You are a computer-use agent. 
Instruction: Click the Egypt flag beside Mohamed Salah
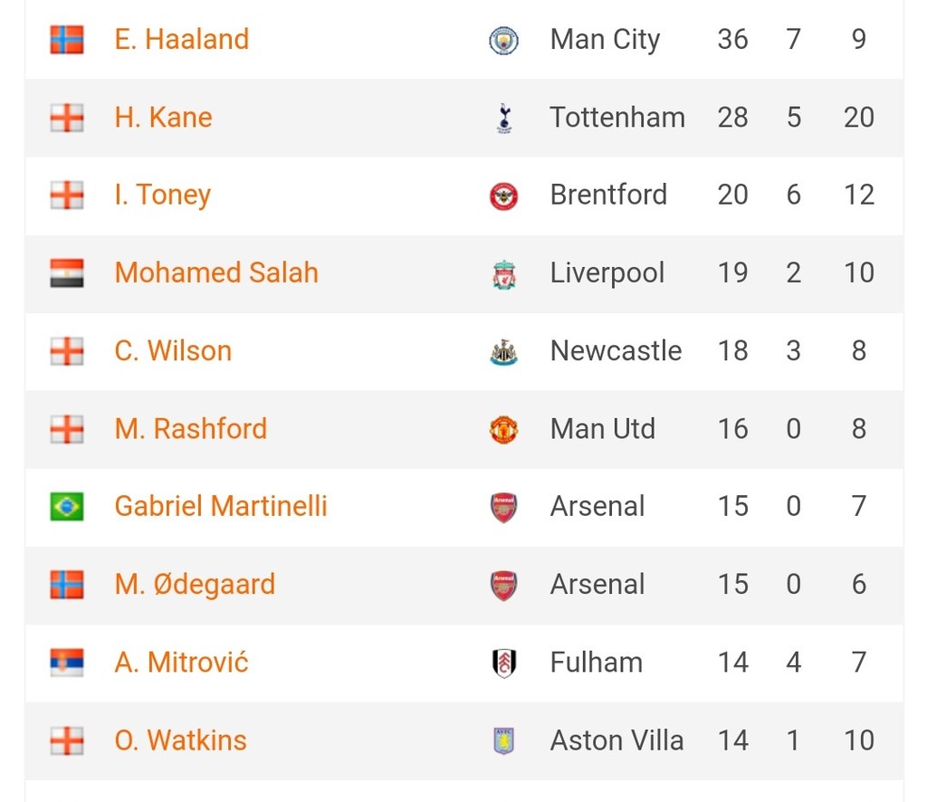[67, 273]
